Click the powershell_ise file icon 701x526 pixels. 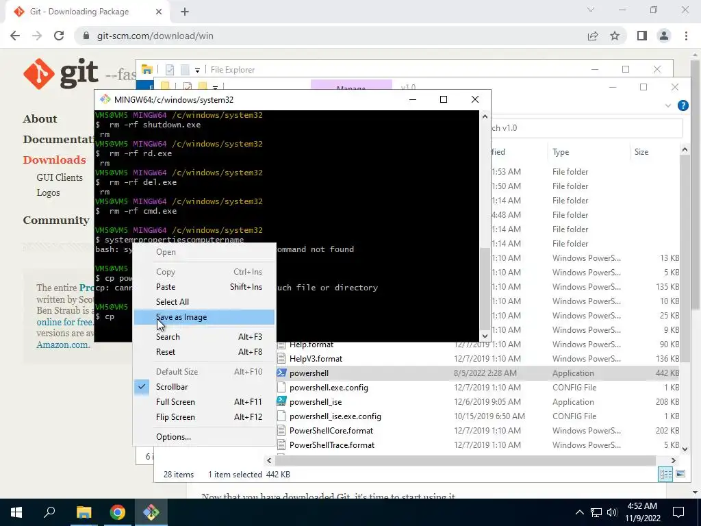pos(281,401)
